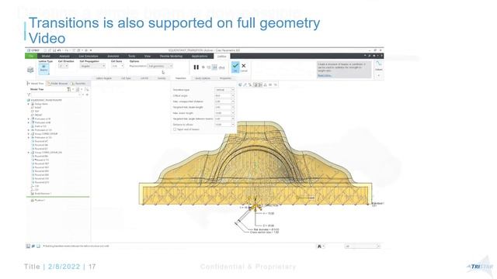Viewport: 497px width, 279px height.
Task: Open model tree settings icon
Action: 69,90
